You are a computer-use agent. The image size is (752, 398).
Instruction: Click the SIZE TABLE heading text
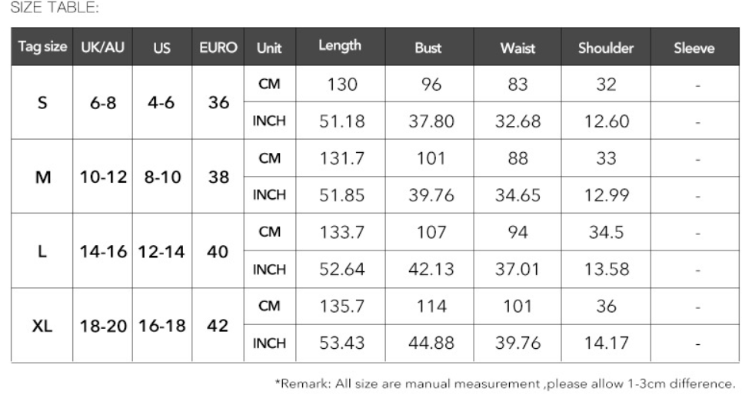click(55, 8)
